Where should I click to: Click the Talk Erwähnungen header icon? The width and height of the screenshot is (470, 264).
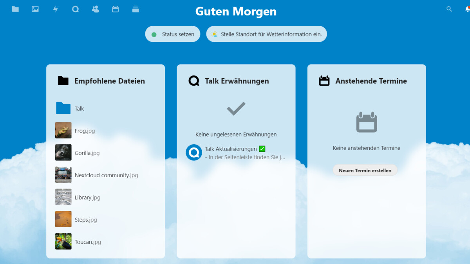pyautogui.click(x=194, y=81)
